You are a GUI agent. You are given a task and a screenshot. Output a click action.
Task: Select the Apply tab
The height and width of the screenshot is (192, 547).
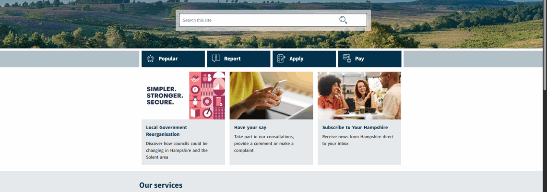[x=304, y=59]
